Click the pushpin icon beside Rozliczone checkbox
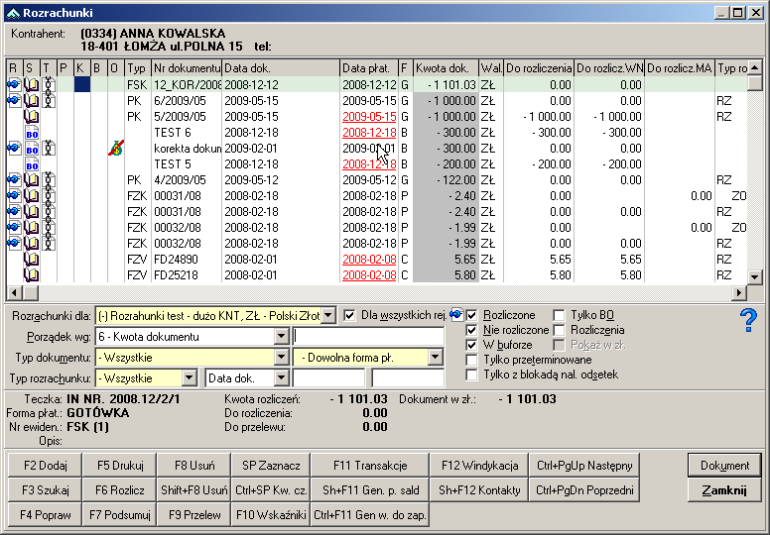The image size is (770, 535). click(456, 315)
